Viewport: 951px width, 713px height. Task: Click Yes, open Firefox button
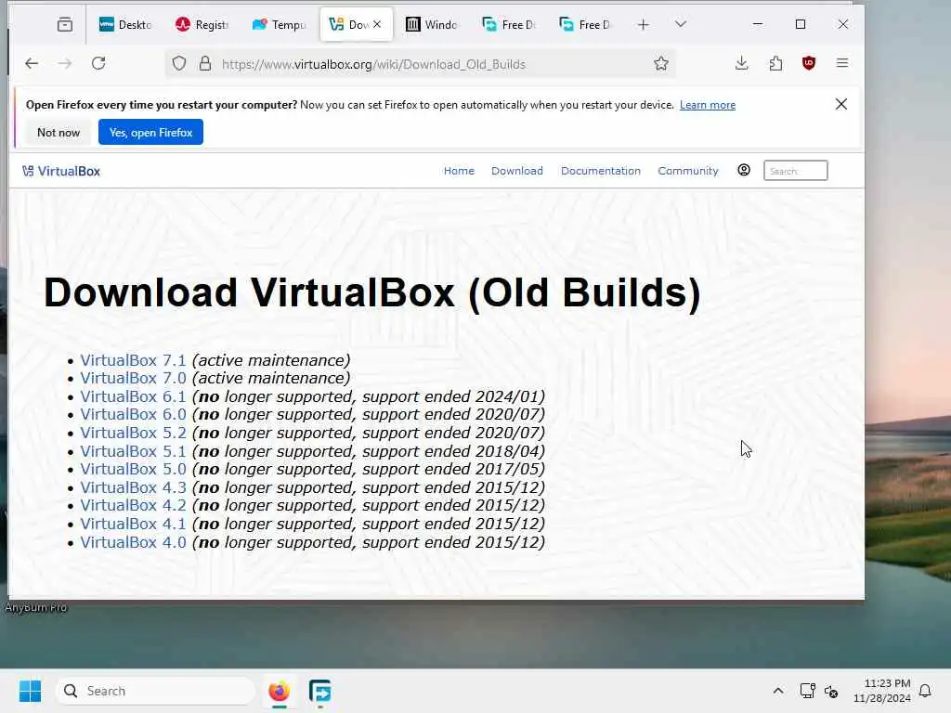(150, 132)
